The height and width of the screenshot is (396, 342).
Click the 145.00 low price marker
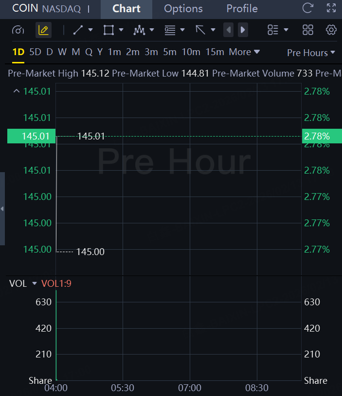90,252
